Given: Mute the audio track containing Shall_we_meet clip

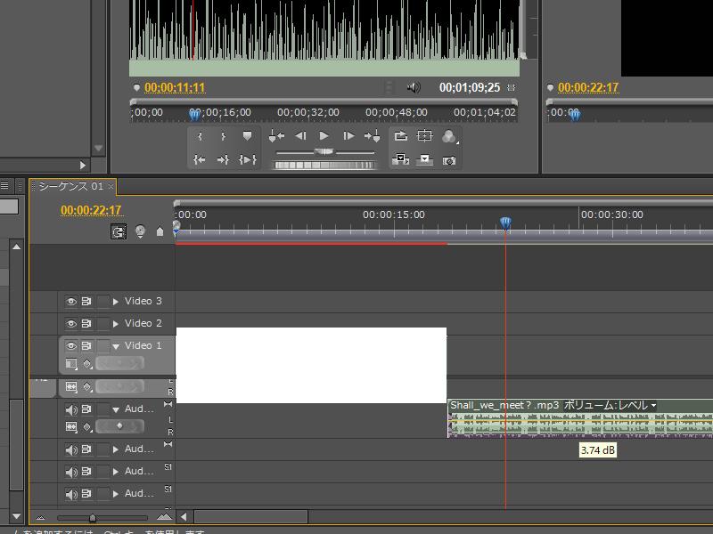Looking at the screenshot, I should (71, 409).
